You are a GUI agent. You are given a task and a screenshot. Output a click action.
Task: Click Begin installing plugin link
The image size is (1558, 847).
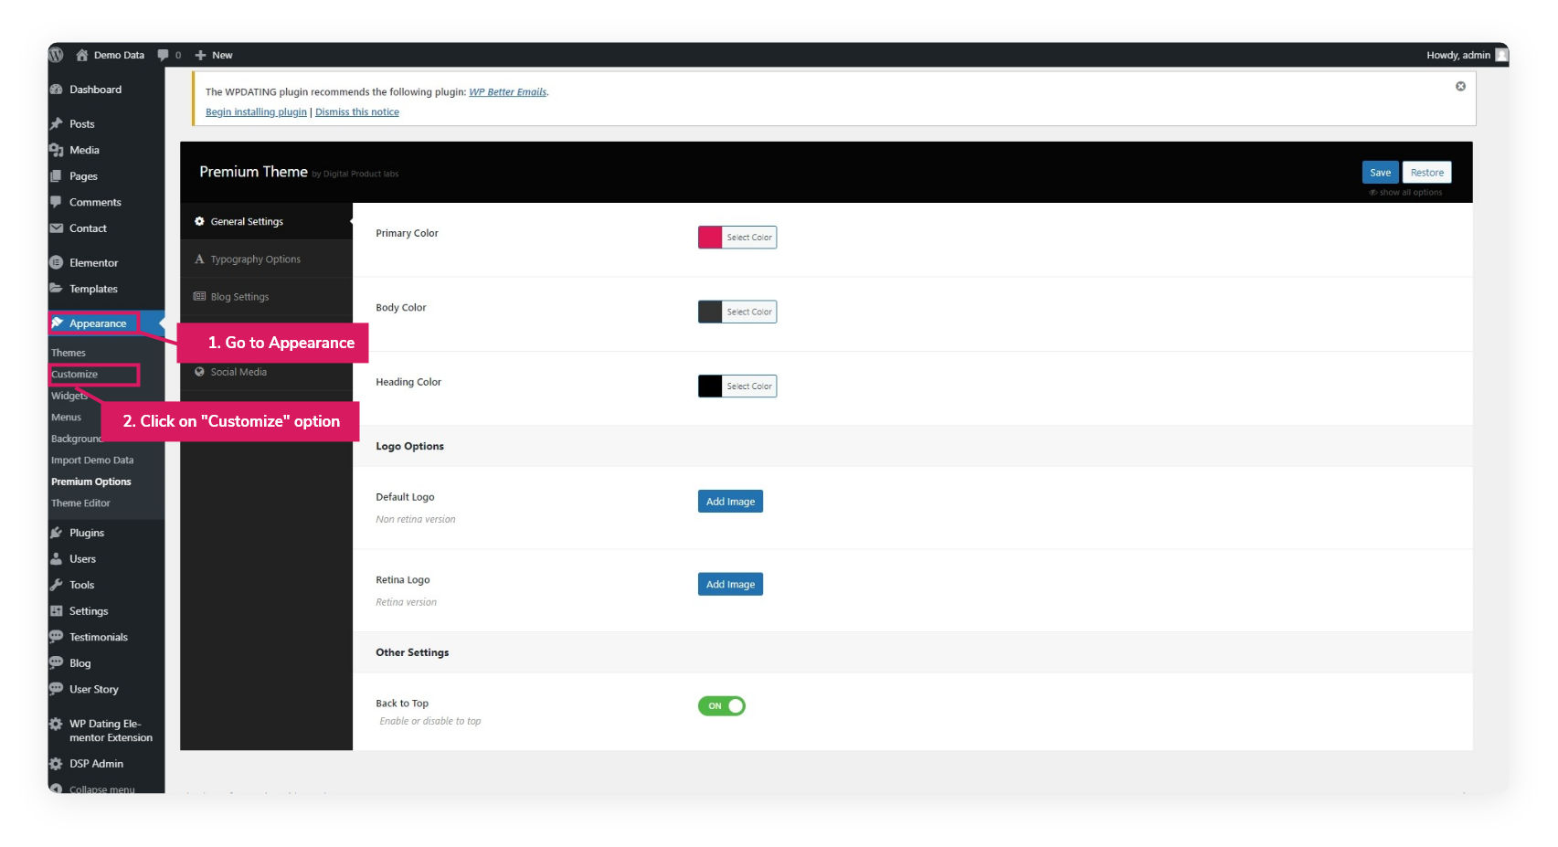point(256,112)
